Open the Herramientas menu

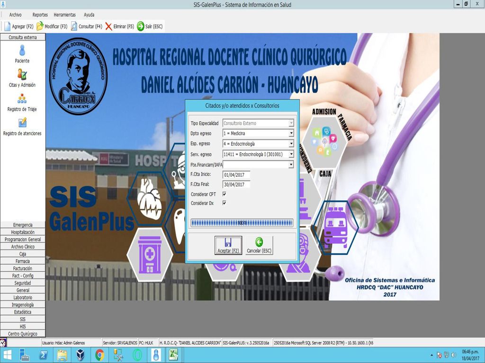[x=64, y=15]
